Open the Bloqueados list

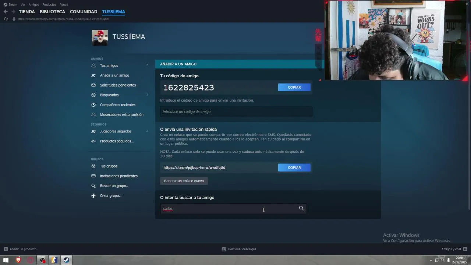[109, 95]
